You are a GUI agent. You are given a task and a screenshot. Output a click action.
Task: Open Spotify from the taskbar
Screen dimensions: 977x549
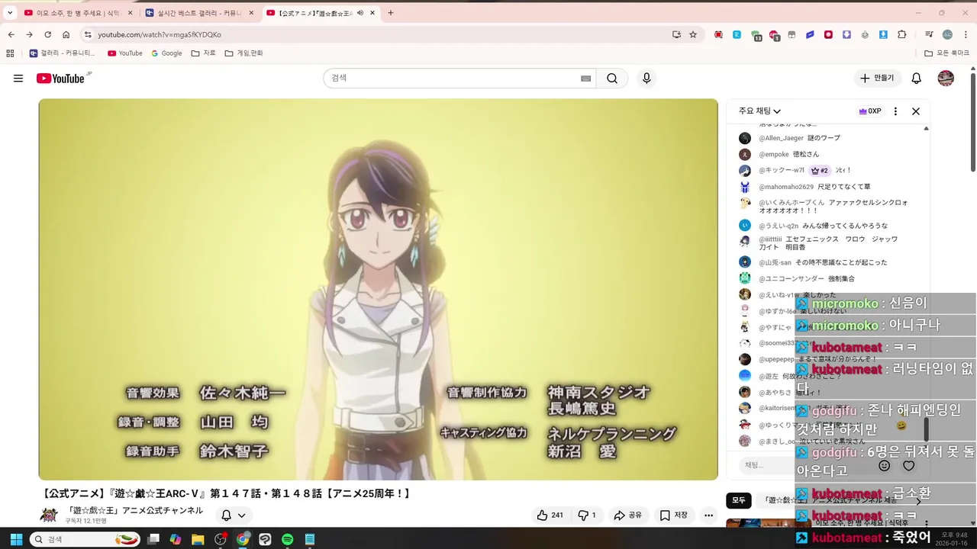(287, 539)
